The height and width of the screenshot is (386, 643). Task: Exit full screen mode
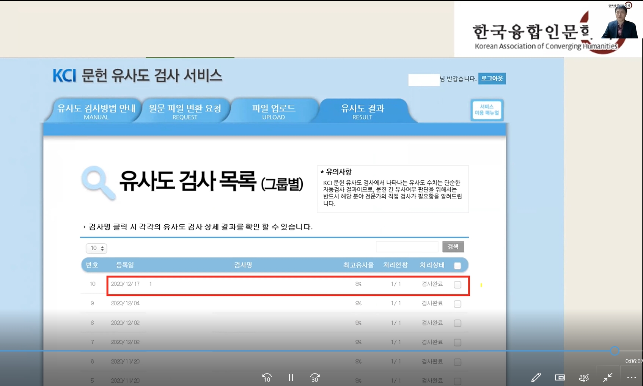(608, 377)
